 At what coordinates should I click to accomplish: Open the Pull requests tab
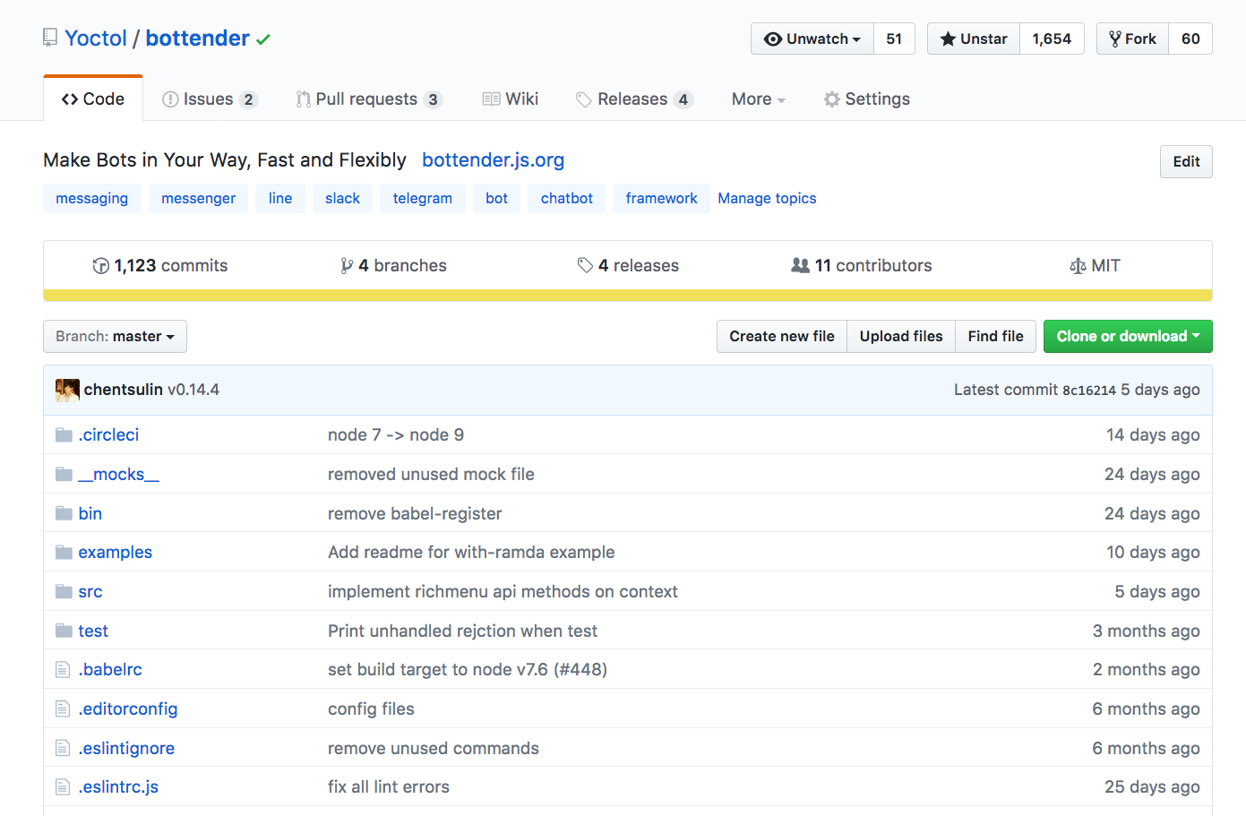(x=368, y=99)
